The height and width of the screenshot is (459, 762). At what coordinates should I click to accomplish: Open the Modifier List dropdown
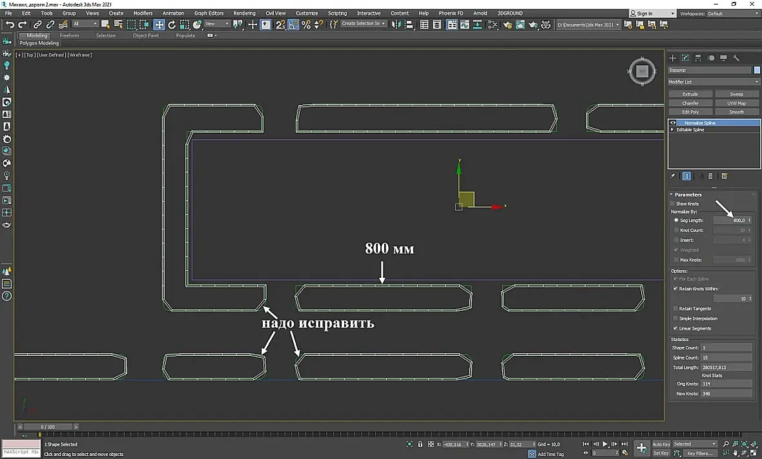click(x=714, y=82)
